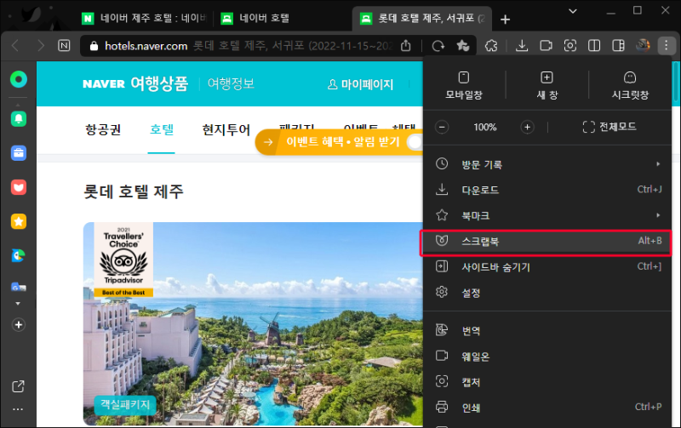Go forward with the forward arrow
Image resolution: width=681 pixels, height=428 pixels.
[x=40, y=45]
